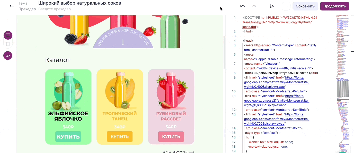Click the Сохранить button
This screenshot has width=354, height=153.
305,6
